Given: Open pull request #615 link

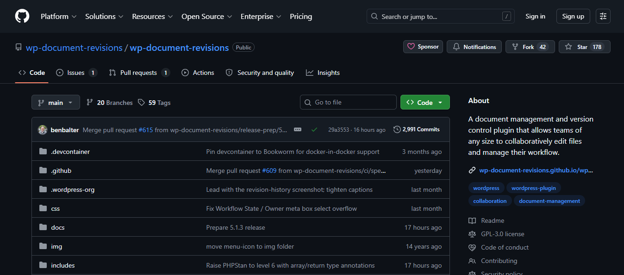Looking at the screenshot, I should click(146, 130).
